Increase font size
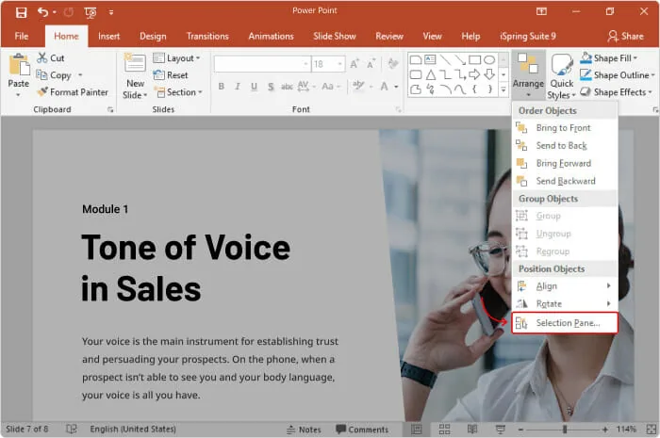 (x=355, y=64)
